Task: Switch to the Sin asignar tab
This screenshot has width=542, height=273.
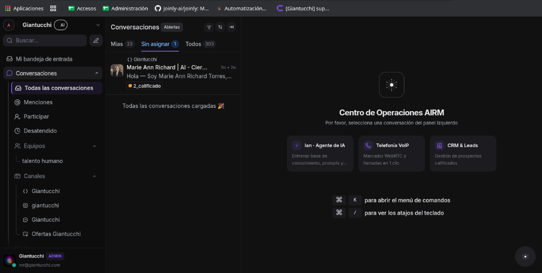Action: click(x=160, y=44)
